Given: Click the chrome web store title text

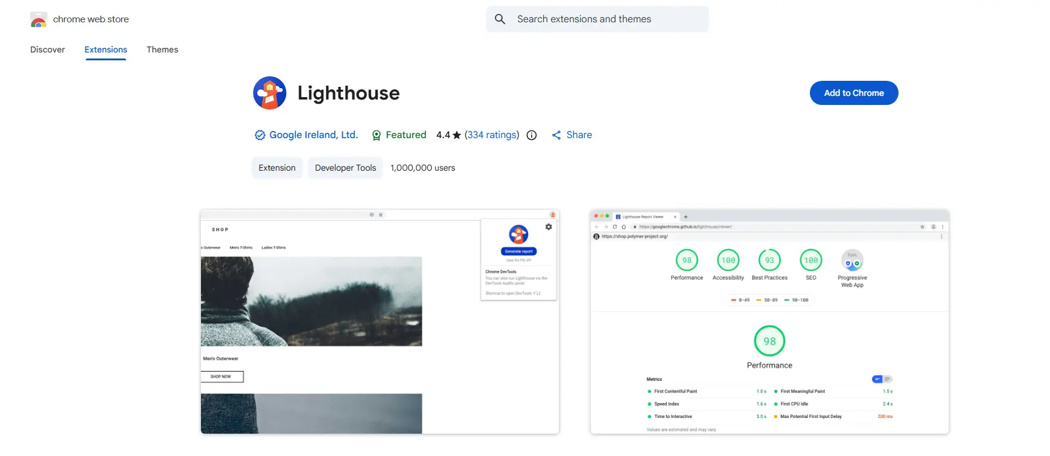Looking at the screenshot, I should tap(91, 19).
